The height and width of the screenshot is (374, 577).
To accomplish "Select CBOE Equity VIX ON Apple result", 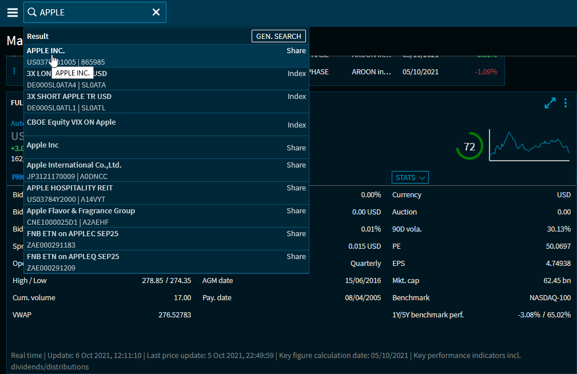I will 166,125.
